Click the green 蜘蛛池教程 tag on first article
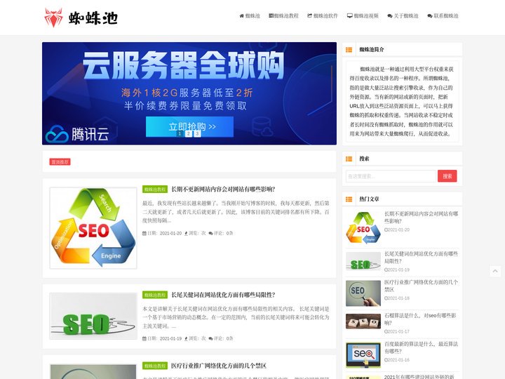 [155, 189]
